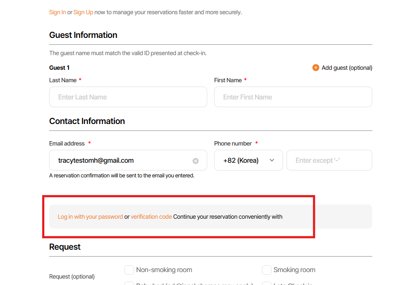The image size is (402, 285).
Task: Click 'Add guest (optional)' text
Action: pyautogui.click(x=347, y=68)
